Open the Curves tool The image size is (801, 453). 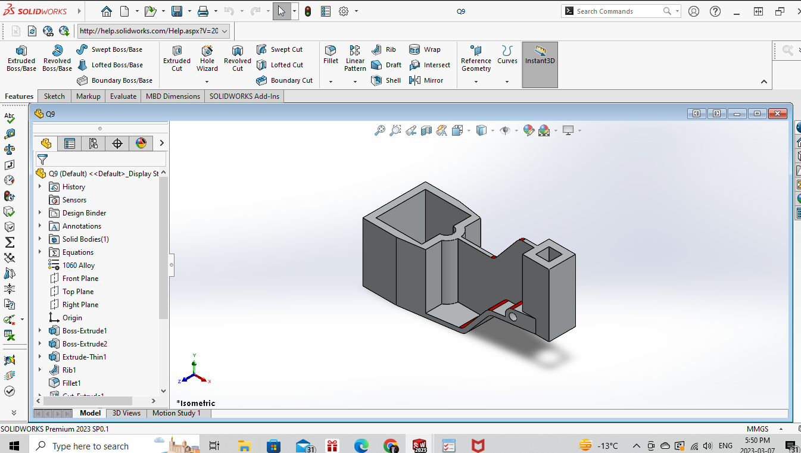tap(507, 55)
